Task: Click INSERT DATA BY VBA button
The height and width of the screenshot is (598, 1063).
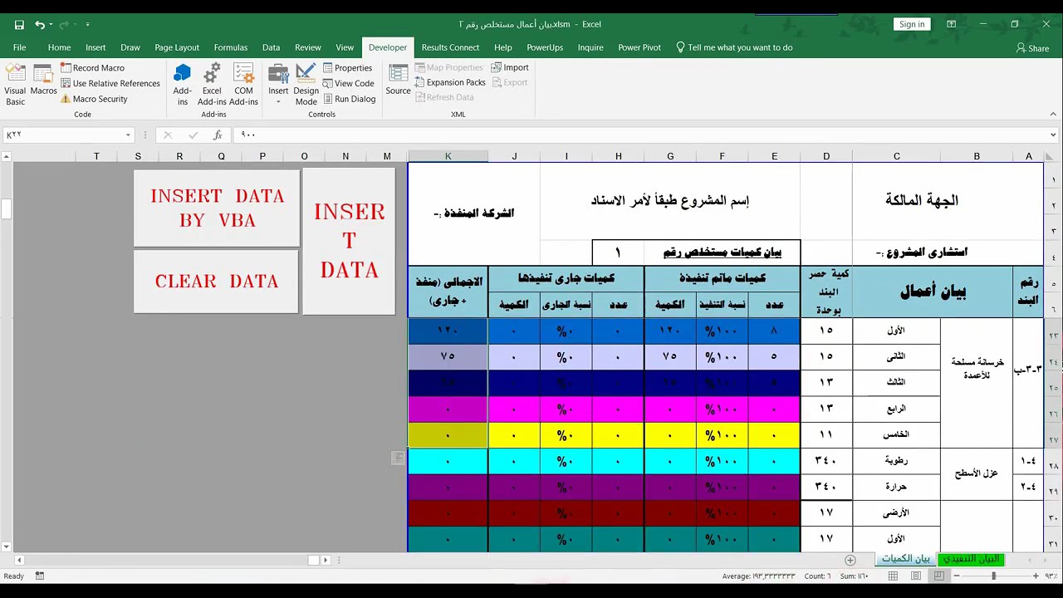Action: [x=217, y=208]
